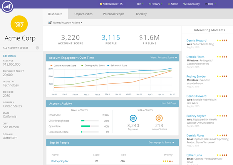This screenshot has width=233, height=165.
Task: Click the Acme Corp yellow logo
Action: [x=21, y=24]
